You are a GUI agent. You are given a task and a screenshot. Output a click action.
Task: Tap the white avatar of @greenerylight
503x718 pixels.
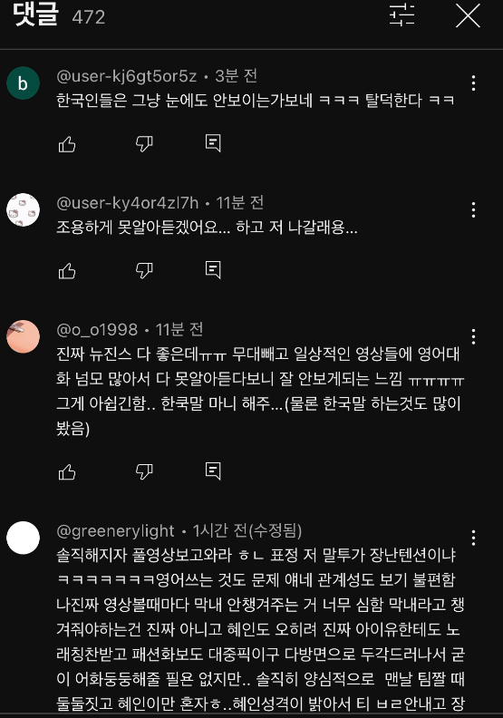(23, 538)
